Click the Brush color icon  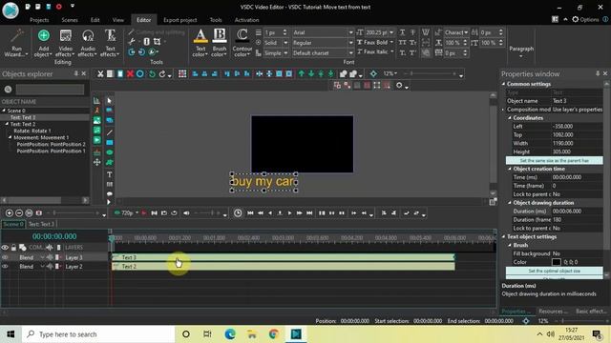(x=219, y=36)
